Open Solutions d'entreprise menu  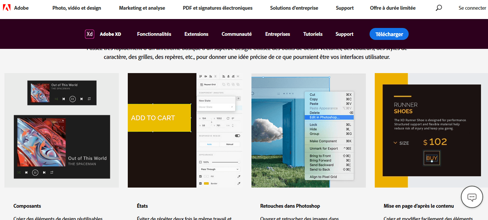point(294,8)
